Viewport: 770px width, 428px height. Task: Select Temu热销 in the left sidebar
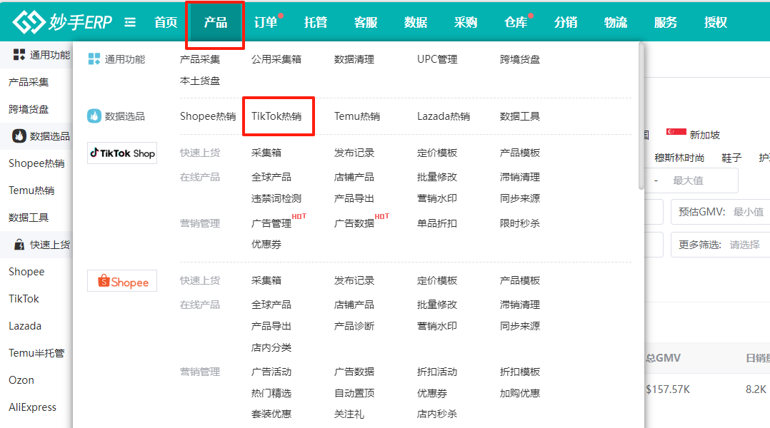pyautogui.click(x=31, y=190)
